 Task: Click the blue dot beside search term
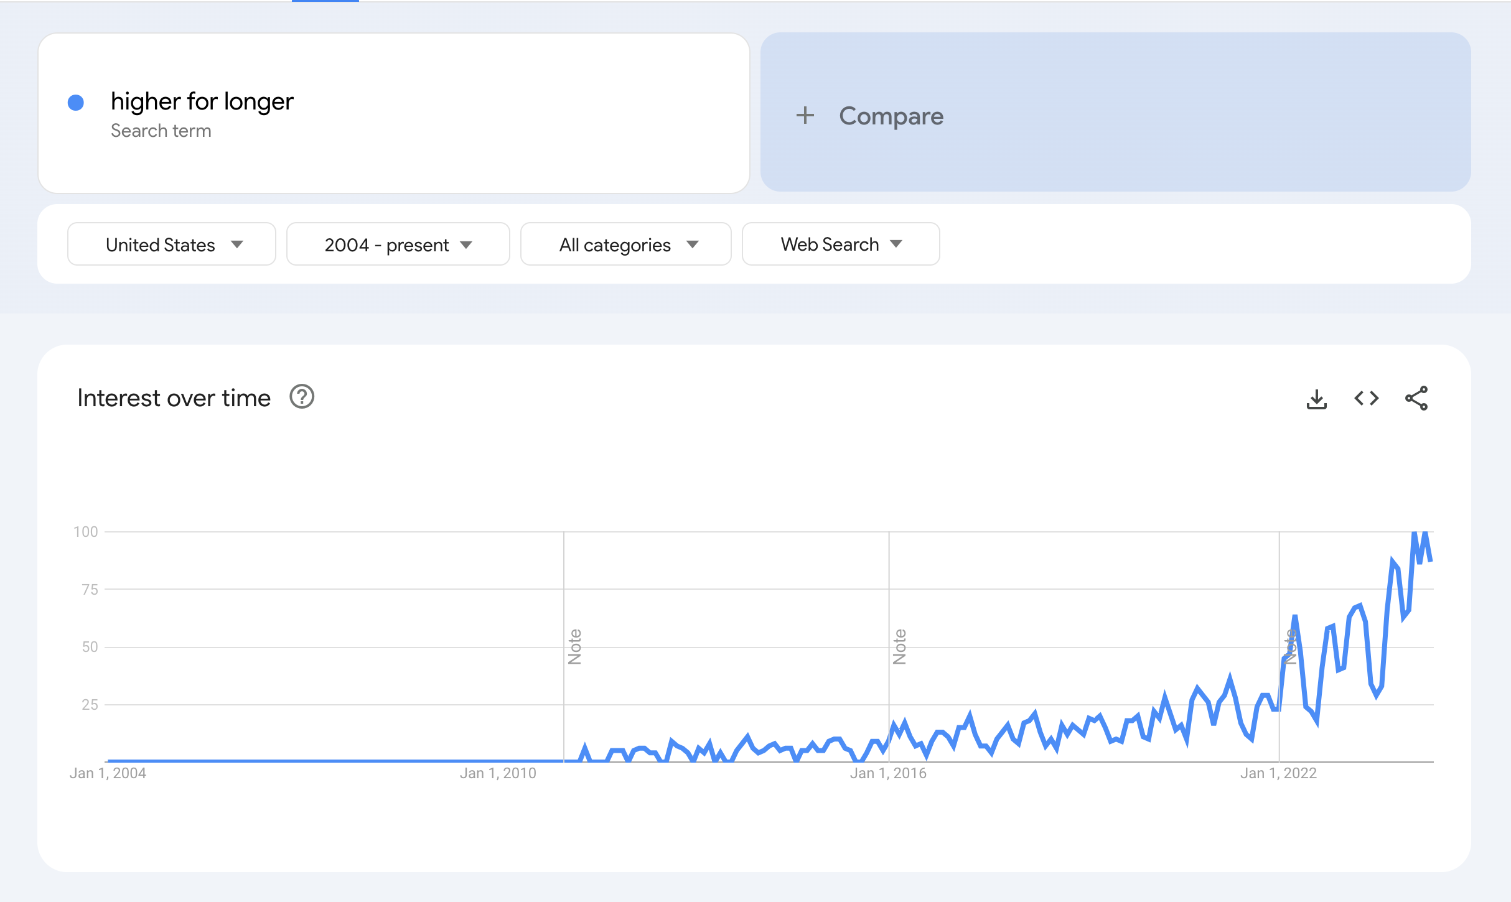(76, 103)
